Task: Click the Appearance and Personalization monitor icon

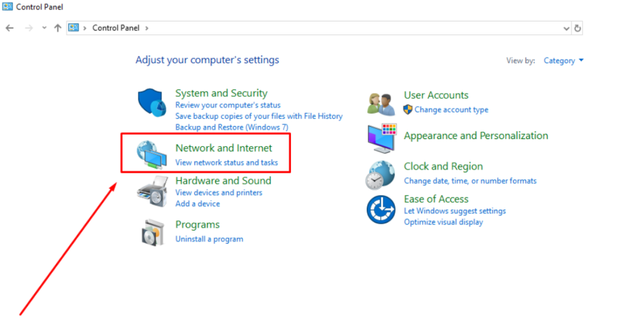Action: (381, 138)
